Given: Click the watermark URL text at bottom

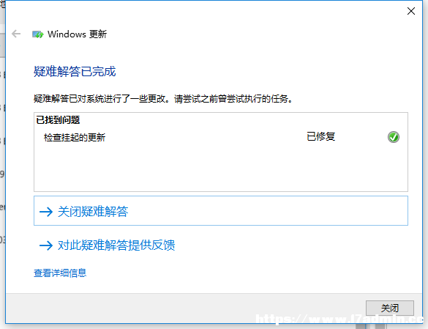Looking at the screenshot, I should click(x=339, y=319).
